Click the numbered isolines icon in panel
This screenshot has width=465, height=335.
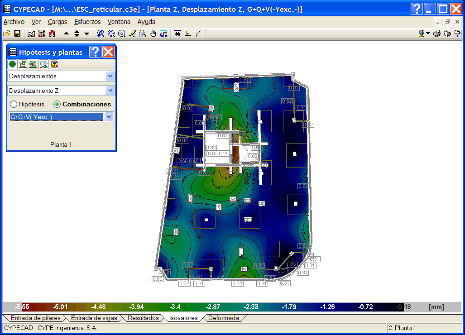coord(22,64)
